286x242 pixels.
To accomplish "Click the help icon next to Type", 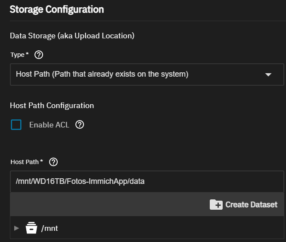I will tap(38, 55).
